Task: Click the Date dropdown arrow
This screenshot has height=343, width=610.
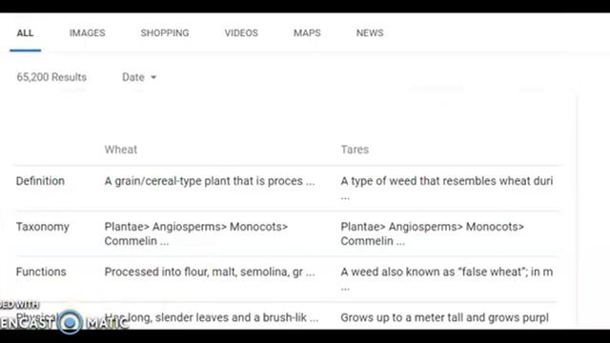Action: [153, 77]
